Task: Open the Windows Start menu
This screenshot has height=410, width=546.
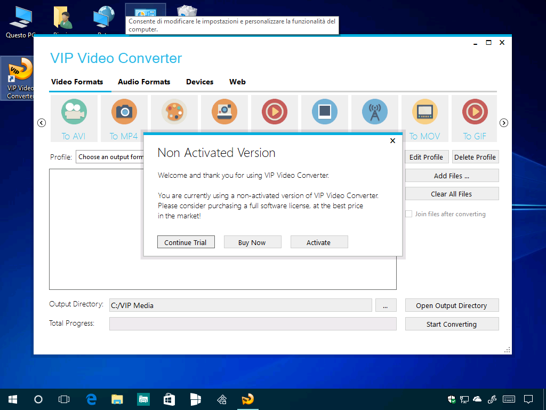Action: (13, 399)
